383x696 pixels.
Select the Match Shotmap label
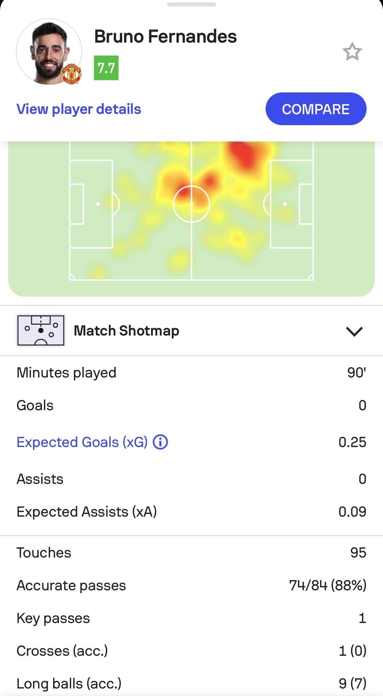click(127, 331)
